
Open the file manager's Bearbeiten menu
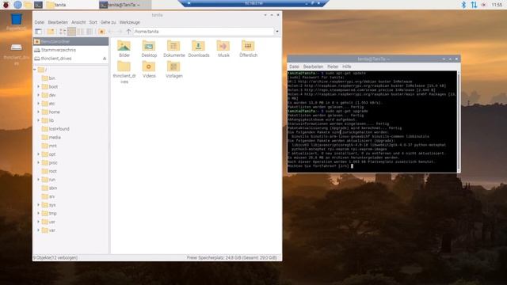pyautogui.click(x=58, y=22)
